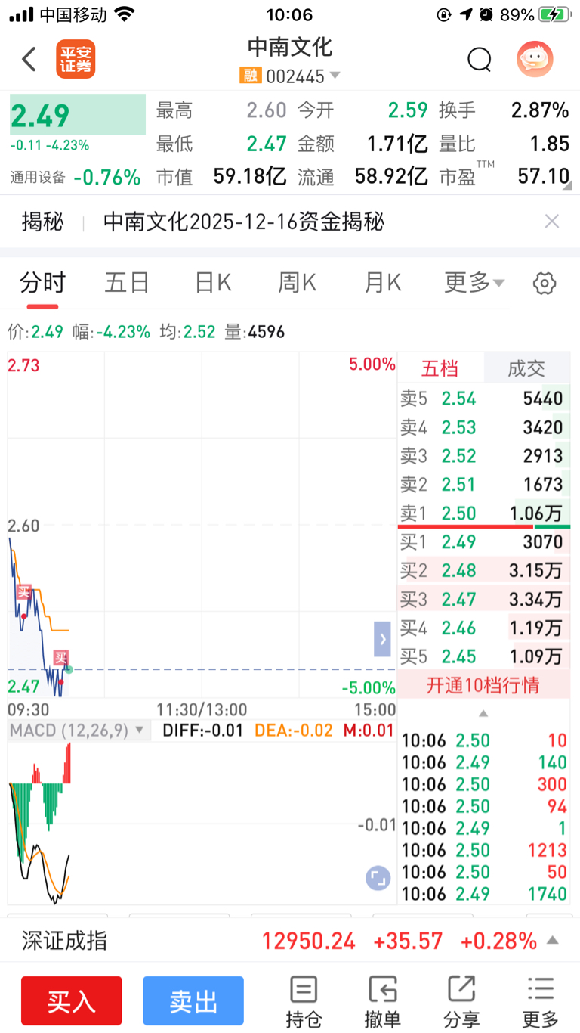Tap 开通10档行情 button
Viewport: 580px width, 1033px height.
tap(483, 685)
